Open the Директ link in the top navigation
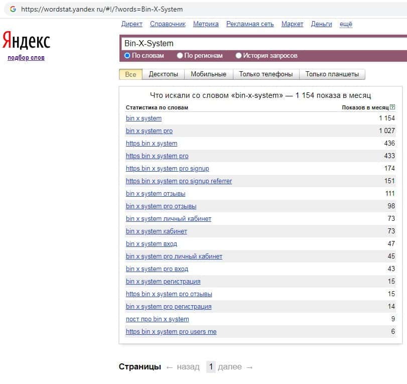Image resolution: width=407 pixels, height=384 pixels. [x=132, y=24]
